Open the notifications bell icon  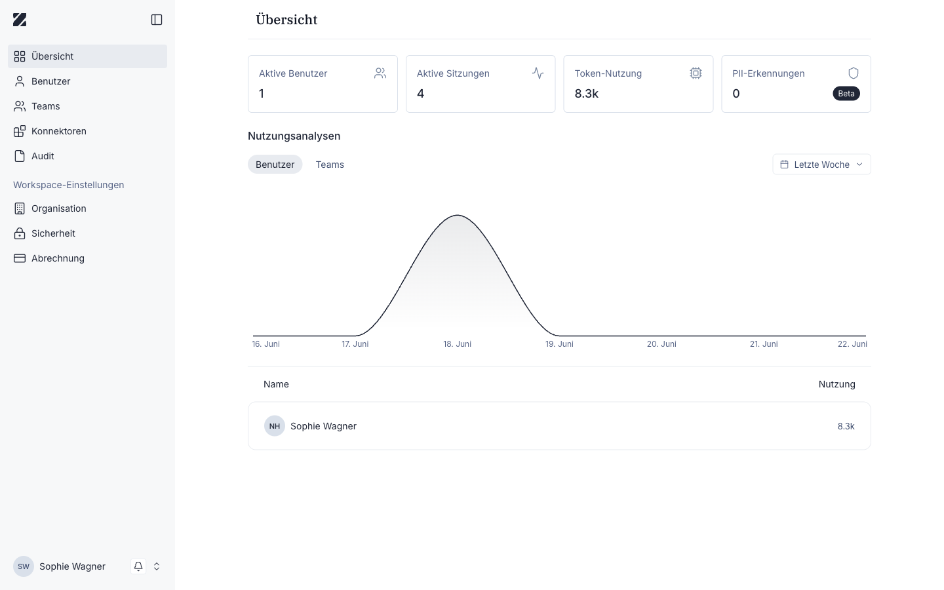(138, 566)
